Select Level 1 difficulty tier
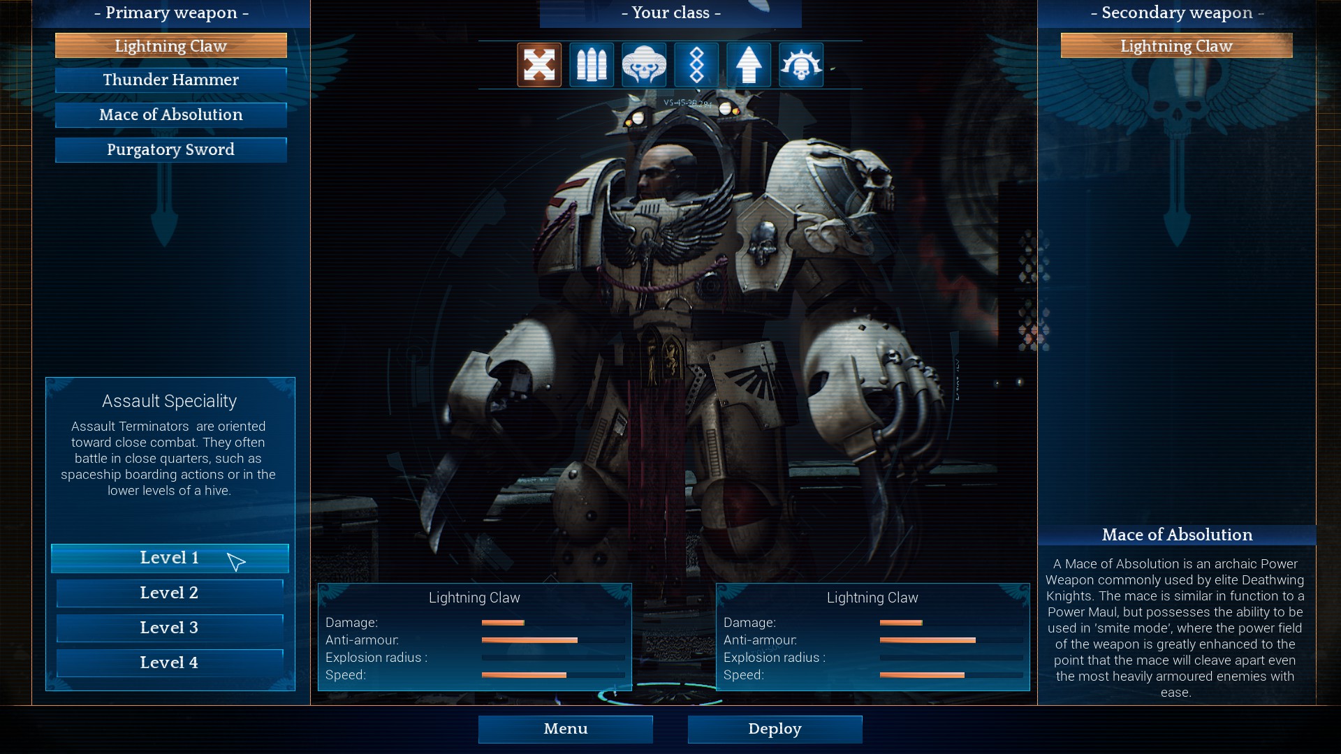Image resolution: width=1341 pixels, height=754 pixels. 168,557
